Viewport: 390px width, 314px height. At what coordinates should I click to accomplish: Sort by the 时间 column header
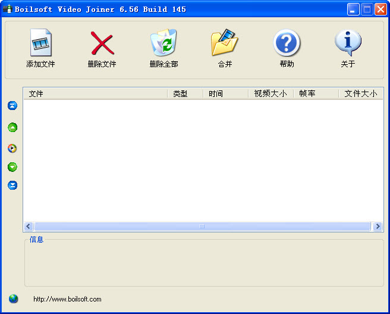[226, 94]
